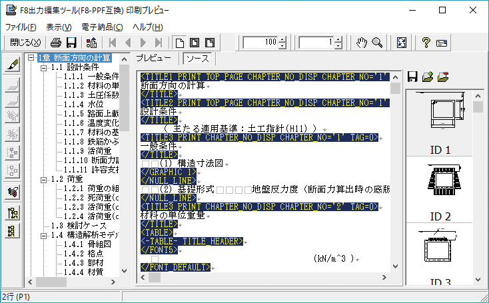
Task: Select tree item 1.1.9 活荷重
Action: click(x=87, y=151)
